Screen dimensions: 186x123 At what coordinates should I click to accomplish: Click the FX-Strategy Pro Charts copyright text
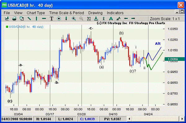[x=131, y=23]
